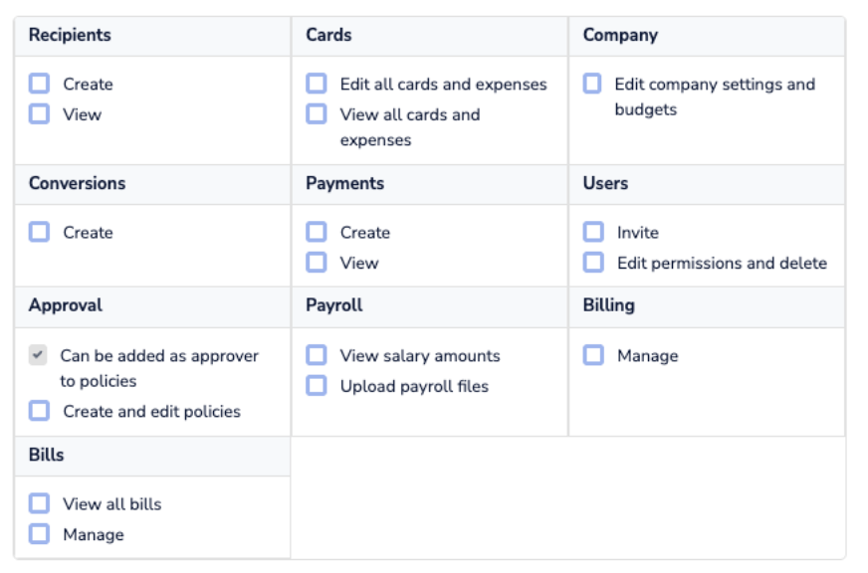Check Edit company settings and budgets

(592, 84)
